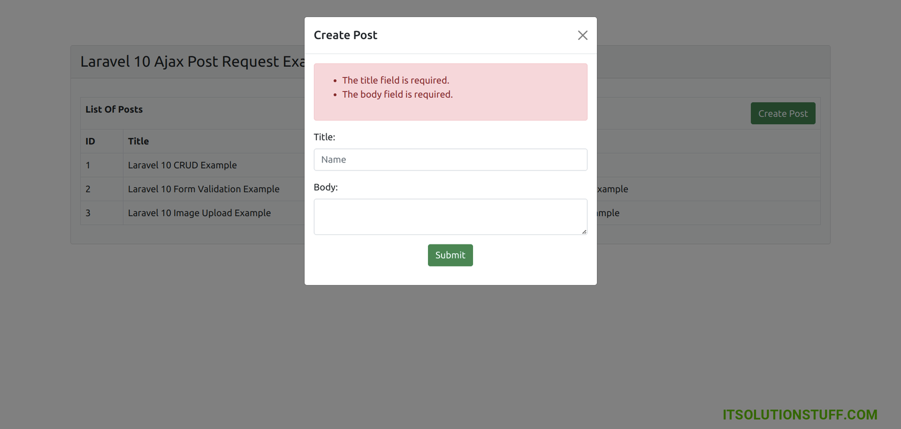Focus the Body textarea
The width and height of the screenshot is (901, 429).
pyautogui.click(x=450, y=216)
